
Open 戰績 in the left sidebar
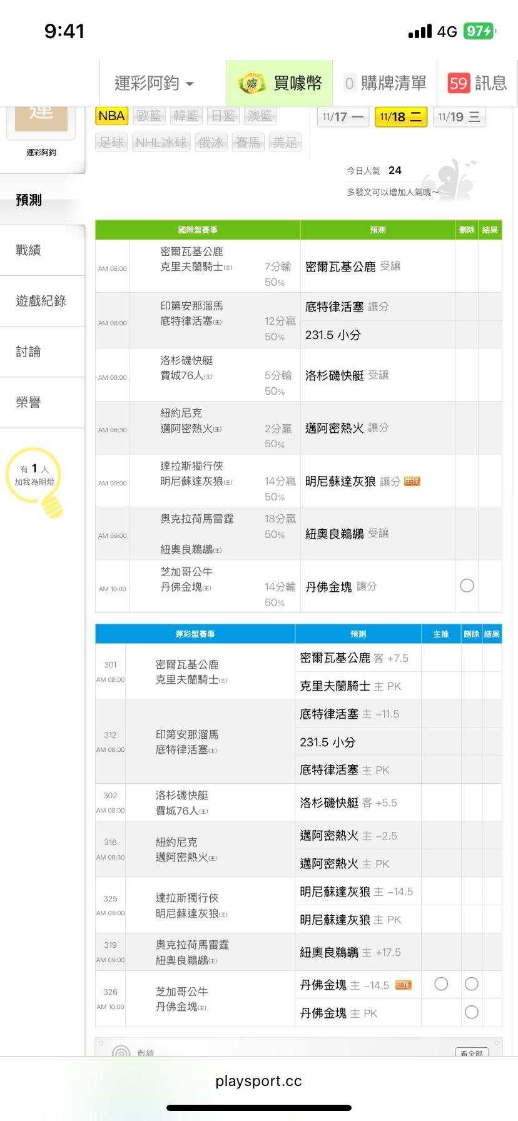pos(29,250)
